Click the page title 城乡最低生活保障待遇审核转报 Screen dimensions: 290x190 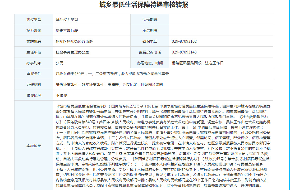144,5
